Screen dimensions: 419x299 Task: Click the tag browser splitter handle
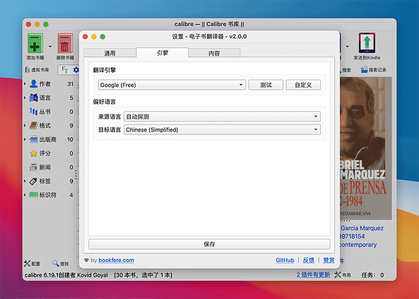76,175
